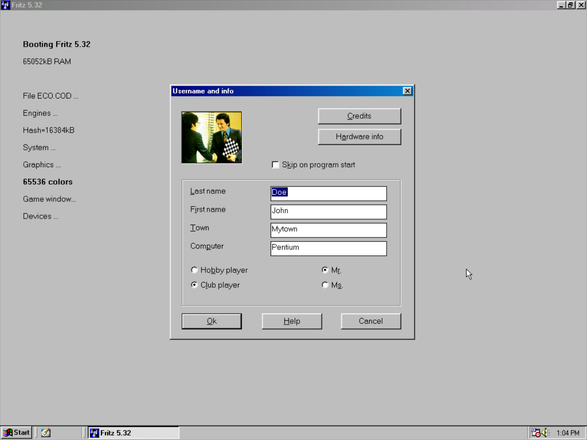Click the Credits button
Image resolution: width=587 pixels, height=440 pixels.
(x=359, y=116)
